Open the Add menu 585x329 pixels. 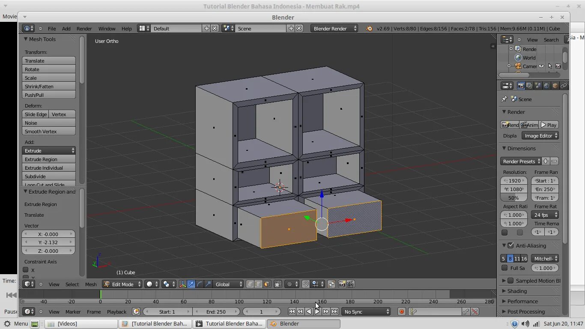click(x=66, y=28)
